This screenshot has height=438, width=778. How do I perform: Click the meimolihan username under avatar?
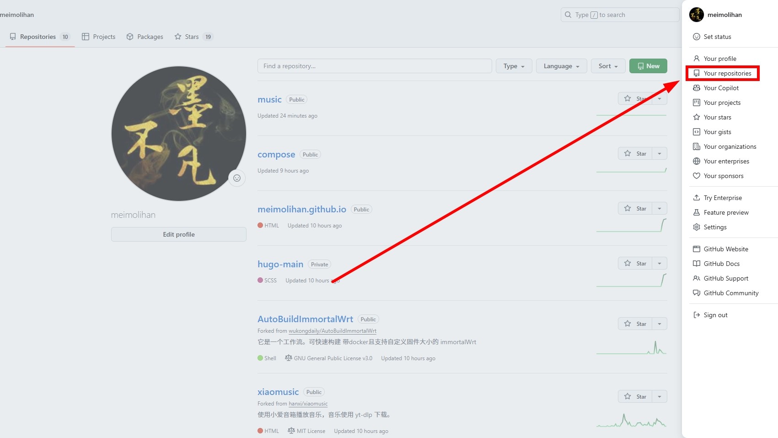tap(133, 215)
